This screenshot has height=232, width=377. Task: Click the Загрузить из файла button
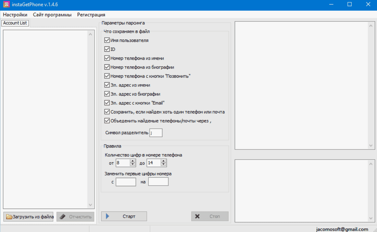coord(28,217)
